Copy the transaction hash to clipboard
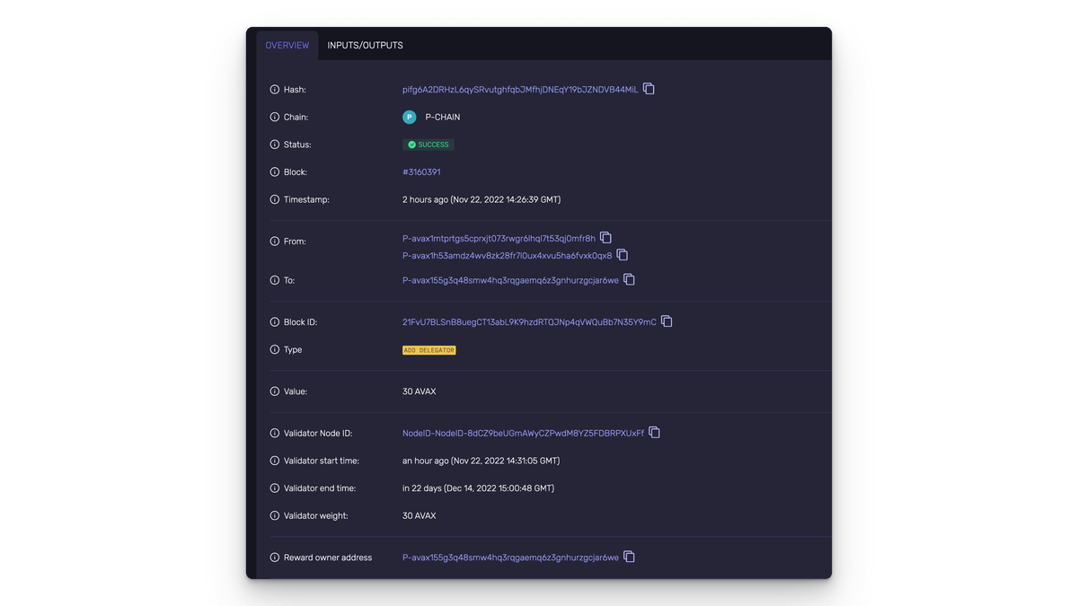The width and height of the screenshot is (1078, 606). pos(649,89)
